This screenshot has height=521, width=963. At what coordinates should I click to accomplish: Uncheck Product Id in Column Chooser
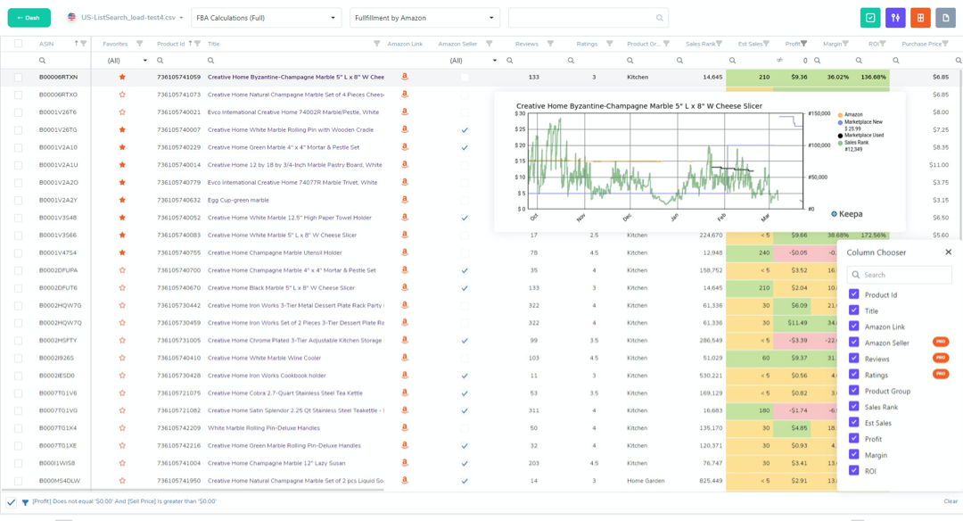click(854, 294)
